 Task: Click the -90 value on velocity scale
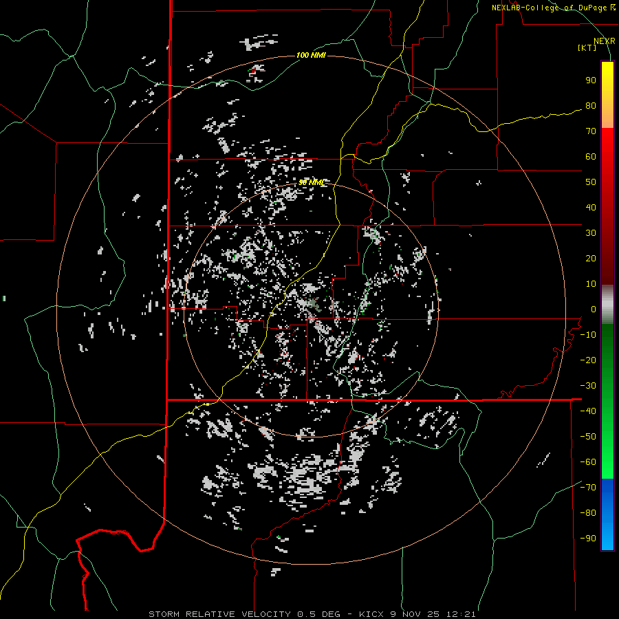tap(588, 539)
